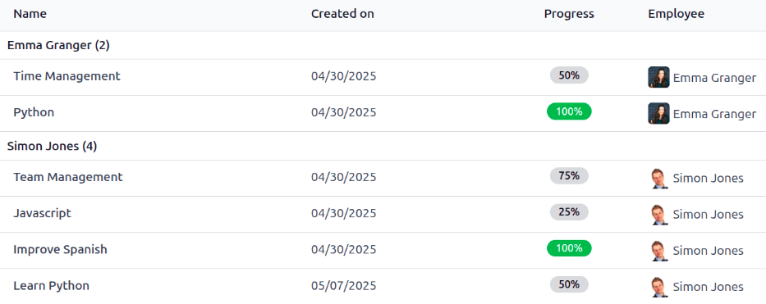Click the green 100% badge for Python
The height and width of the screenshot is (304, 766).
(569, 111)
